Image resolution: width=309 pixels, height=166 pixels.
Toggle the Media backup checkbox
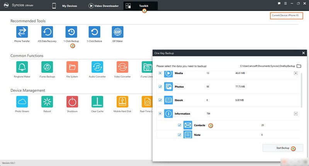[160, 73]
